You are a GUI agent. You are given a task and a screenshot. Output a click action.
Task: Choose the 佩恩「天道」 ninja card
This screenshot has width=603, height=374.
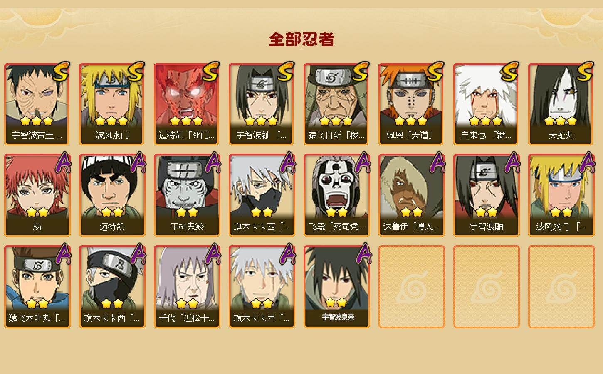(411, 104)
